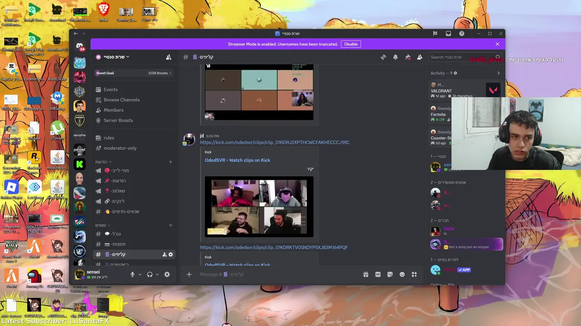Open the GIF picker
Image resolution: width=581 pixels, height=326 pixels.
pyautogui.click(x=378, y=274)
